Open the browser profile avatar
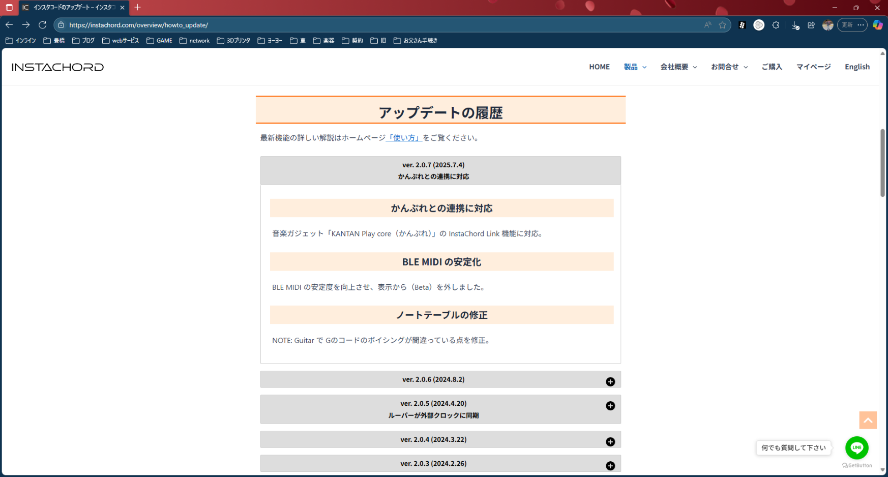 [x=828, y=25]
